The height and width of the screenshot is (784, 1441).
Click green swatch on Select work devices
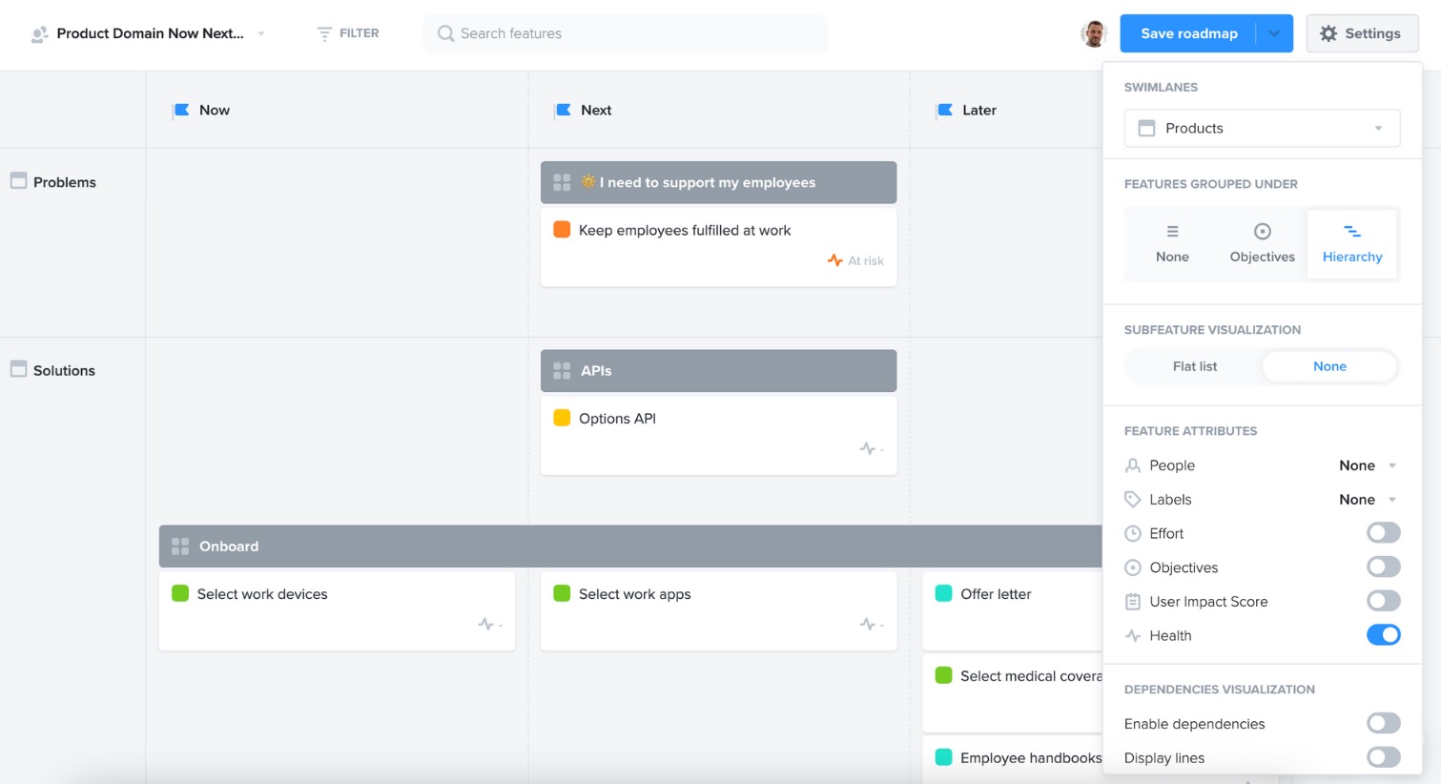(x=180, y=592)
